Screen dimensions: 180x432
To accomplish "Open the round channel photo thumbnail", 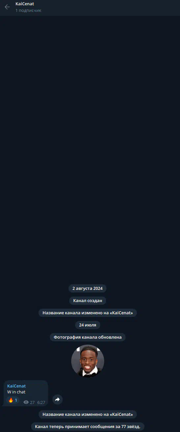I will click(x=88, y=361).
